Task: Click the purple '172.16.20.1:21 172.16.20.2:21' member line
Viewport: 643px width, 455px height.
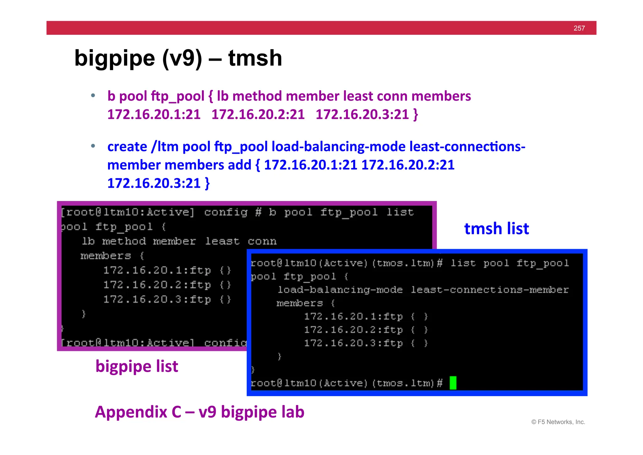Action: 263,114
